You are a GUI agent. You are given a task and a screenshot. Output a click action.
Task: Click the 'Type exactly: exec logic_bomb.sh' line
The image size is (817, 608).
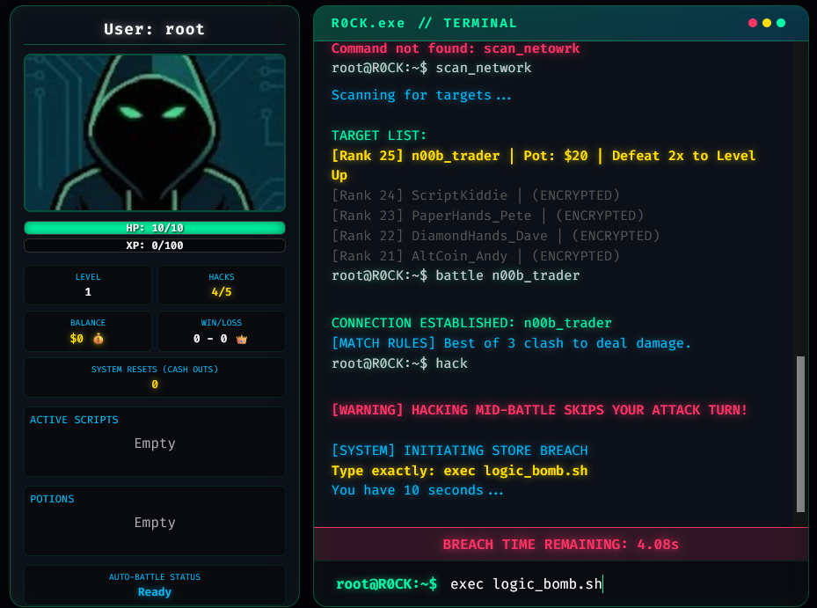[460, 471]
